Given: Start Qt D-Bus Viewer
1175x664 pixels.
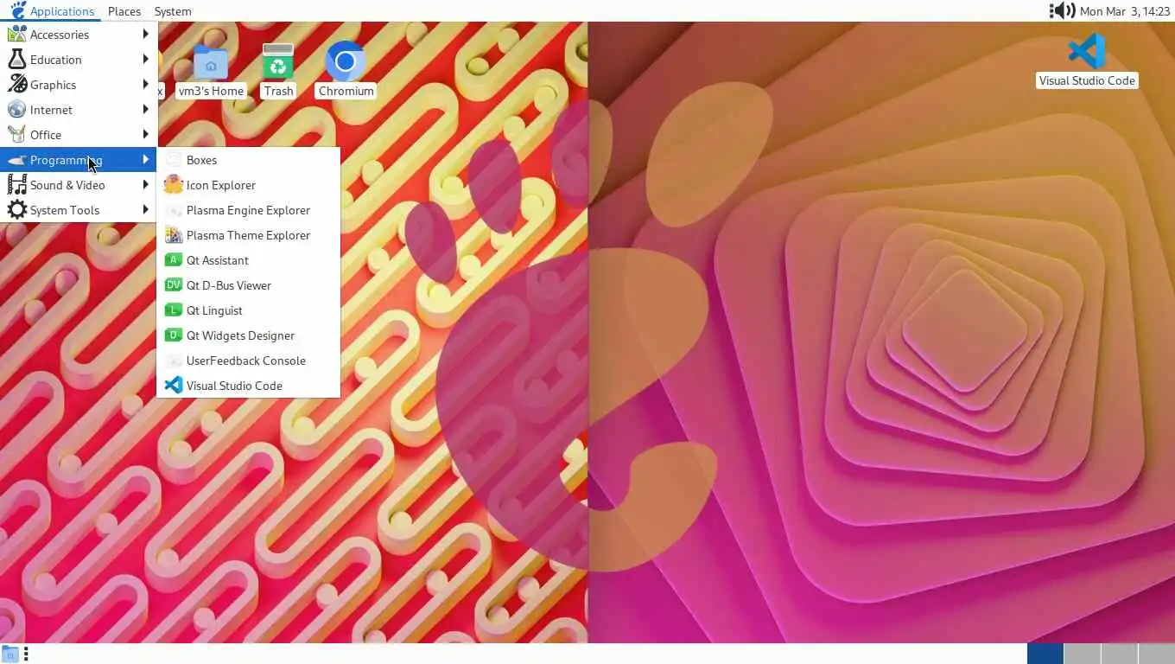Looking at the screenshot, I should pyautogui.click(x=248, y=285).
